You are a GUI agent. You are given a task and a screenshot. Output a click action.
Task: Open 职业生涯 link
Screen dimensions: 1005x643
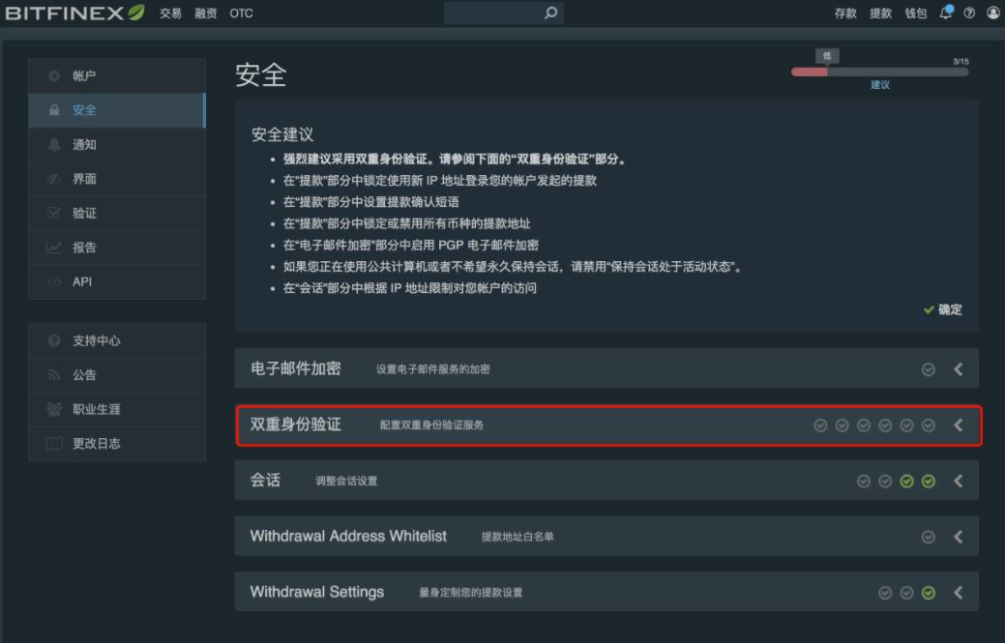pyautogui.click(x=117, y=409)
